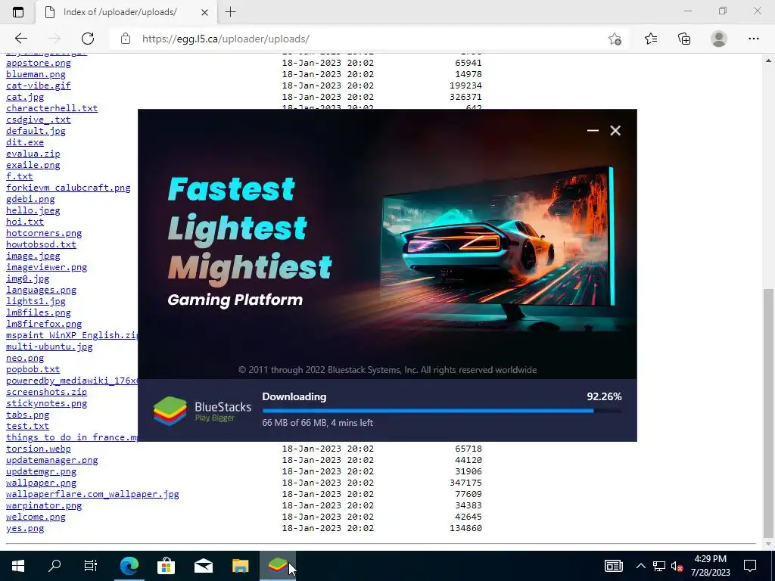Open forkievm_calubcraft.png link
Image resolution: width=775 pixels, height=581 pixels.
[68, 188]
